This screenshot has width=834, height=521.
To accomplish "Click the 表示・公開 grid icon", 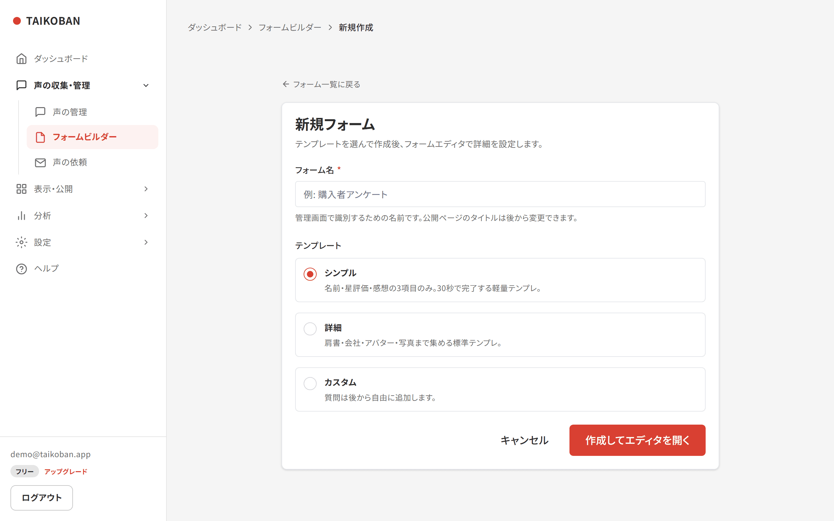I will click(22, 189).
